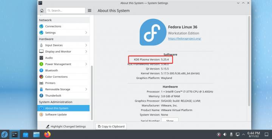Image resolution: width=272 pixels, height=139 pixels.
Task: Click the volume icon in system tray
Action: coord(225,134)
